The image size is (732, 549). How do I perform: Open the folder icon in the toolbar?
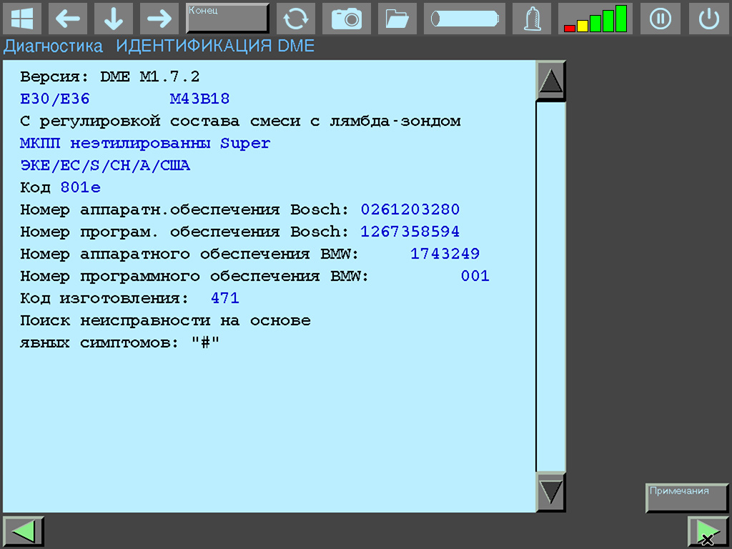[397, 19]
